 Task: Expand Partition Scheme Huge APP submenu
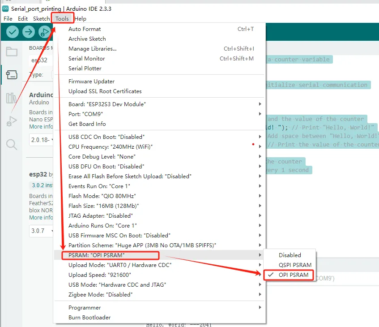[x=160, y=245]
